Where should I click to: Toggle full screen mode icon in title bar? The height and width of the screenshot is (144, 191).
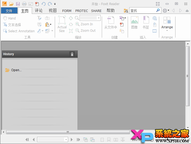(158, 4)
